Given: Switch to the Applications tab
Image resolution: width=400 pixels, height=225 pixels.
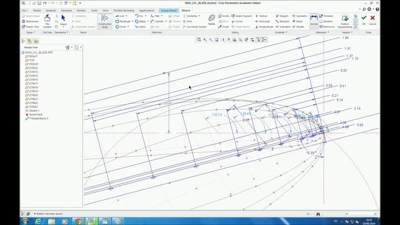Looking at the screenshot, I should (x=147, y=11).
